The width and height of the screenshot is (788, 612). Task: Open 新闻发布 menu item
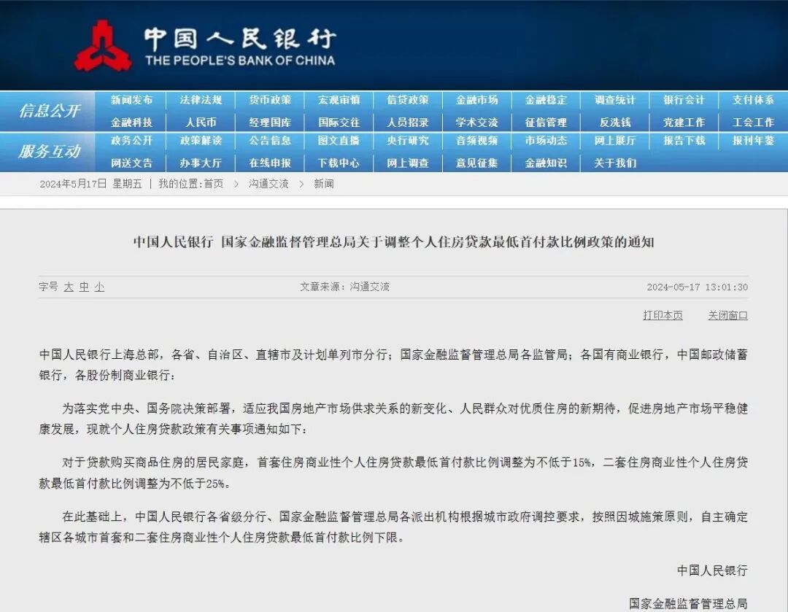point(131,100)
